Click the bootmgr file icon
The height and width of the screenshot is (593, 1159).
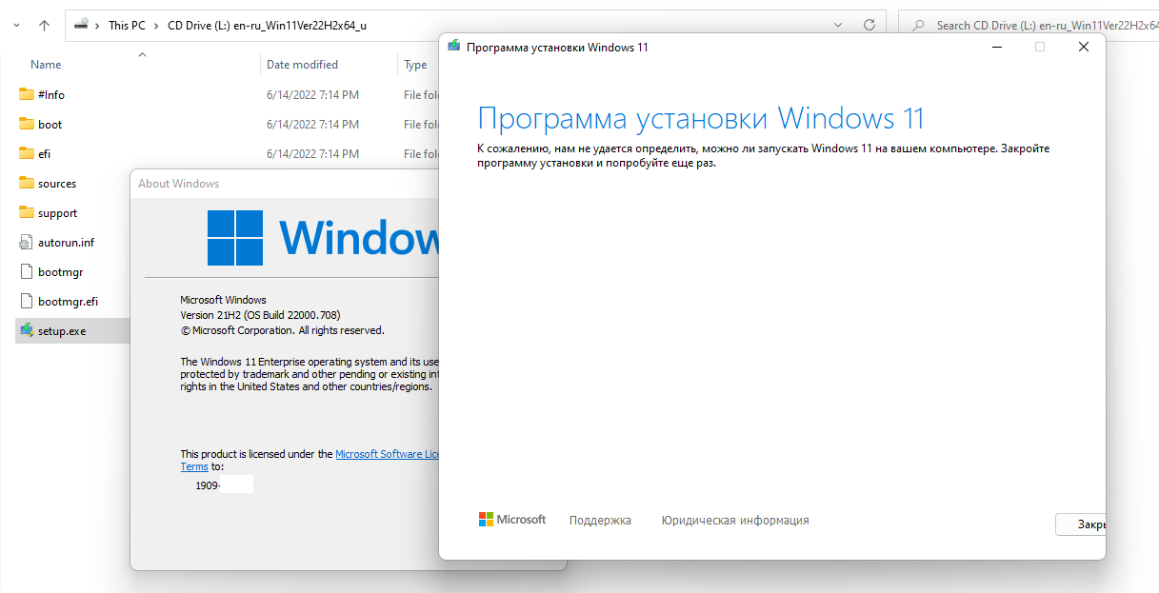(27, 271)
